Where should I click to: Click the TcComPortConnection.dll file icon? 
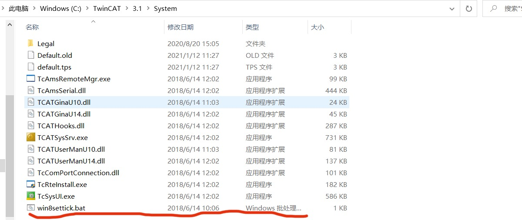(x=30, y=173)
